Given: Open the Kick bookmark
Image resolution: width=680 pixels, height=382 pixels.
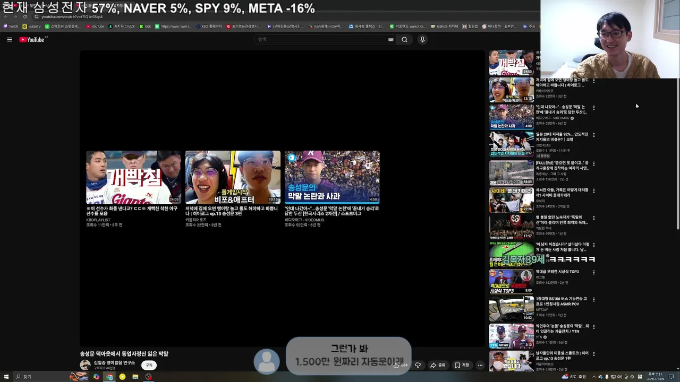Looking at the screenshot, I should click(x=146, y=26).
